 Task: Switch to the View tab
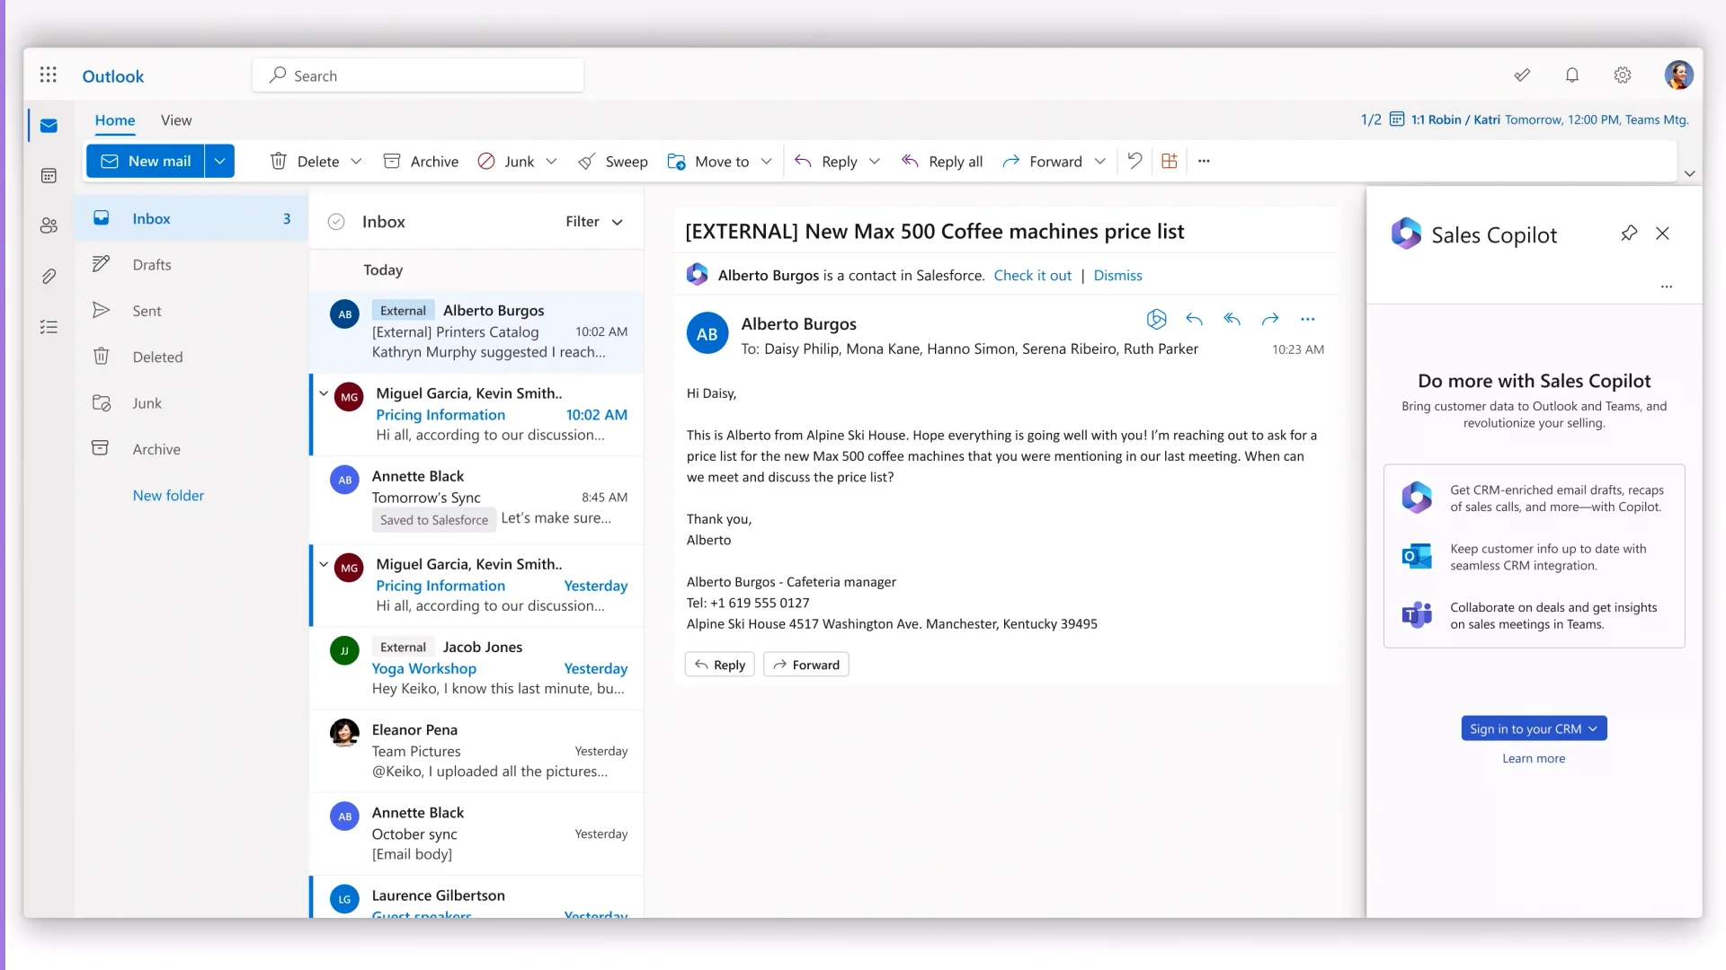coord(176,120)
